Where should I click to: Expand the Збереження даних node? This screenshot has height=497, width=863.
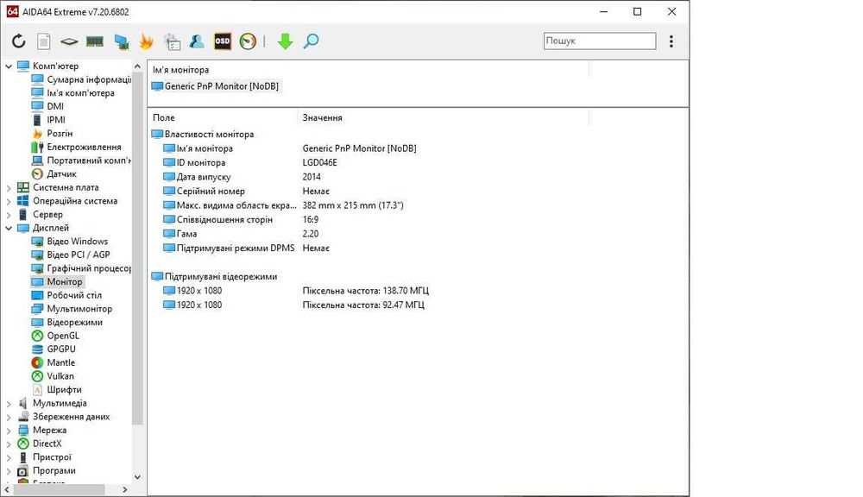(x=9, y=418)
